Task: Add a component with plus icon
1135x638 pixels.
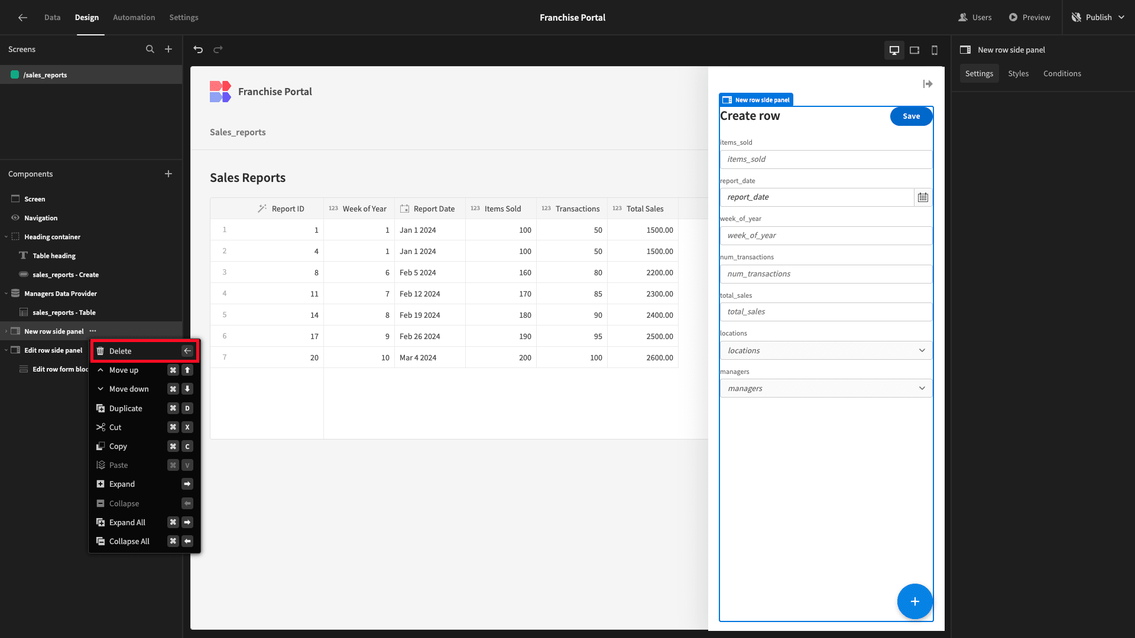Action: (x=168, y=174)
